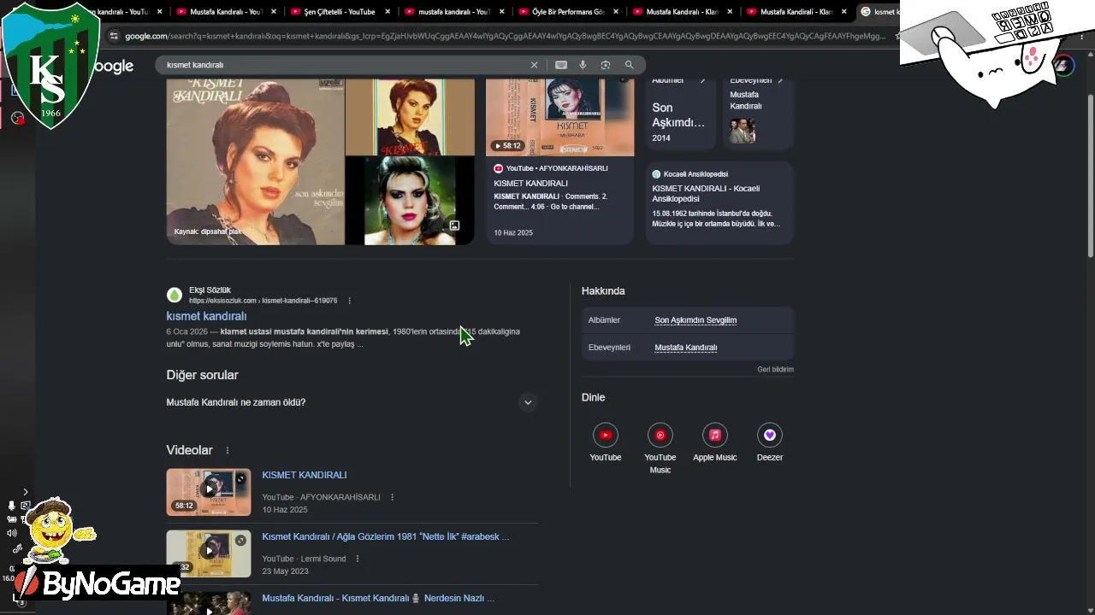
Task: Open the large portrait album cover image
Action: pyautogui.click(x=255, y=161)
